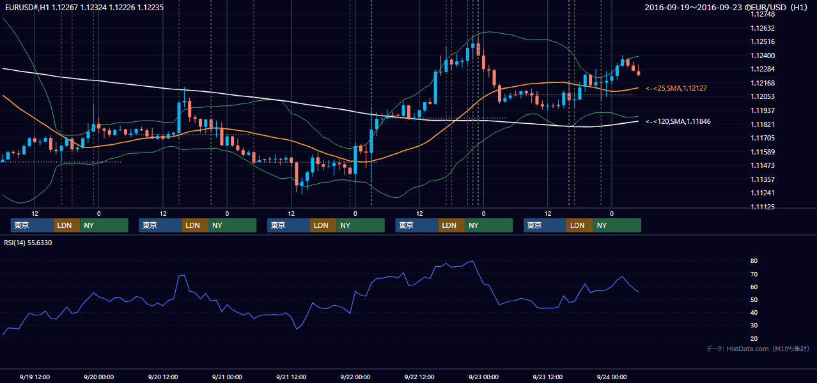
Task: Click price axis label 1.12632
Action: pyautogui.click(x=763, y=28)
